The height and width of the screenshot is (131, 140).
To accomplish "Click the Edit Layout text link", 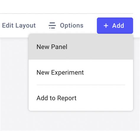I will [x=19, y=25].
